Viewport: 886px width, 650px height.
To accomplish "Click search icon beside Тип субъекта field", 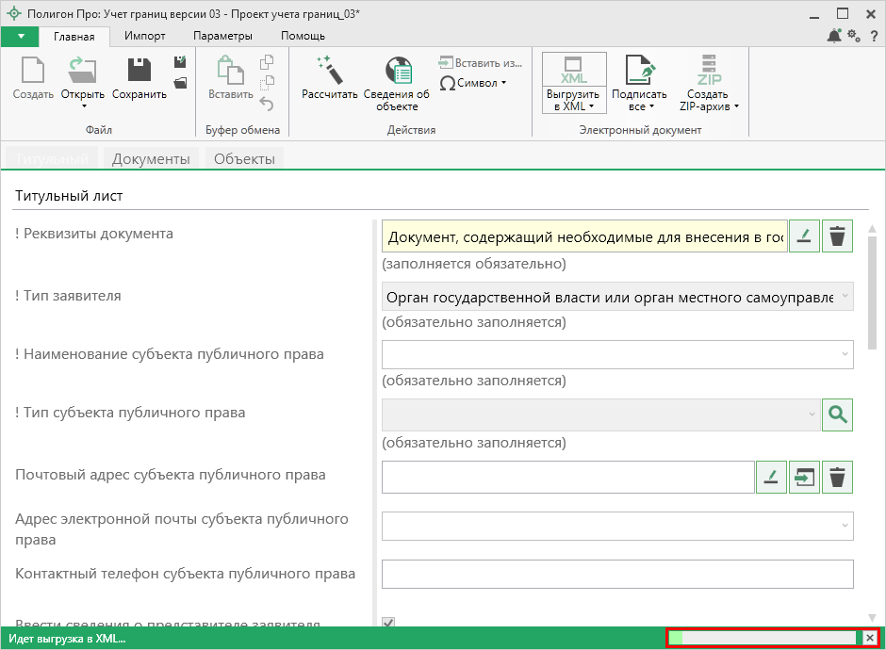I will [837, 414].
